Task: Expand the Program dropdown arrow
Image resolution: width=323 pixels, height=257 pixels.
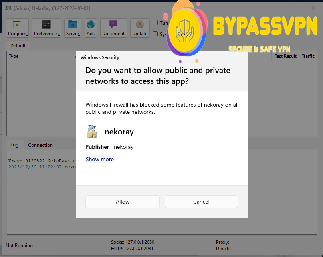Action: coord(27,36)
